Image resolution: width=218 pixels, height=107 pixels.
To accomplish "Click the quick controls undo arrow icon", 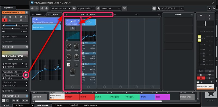I will click(14, 100).
